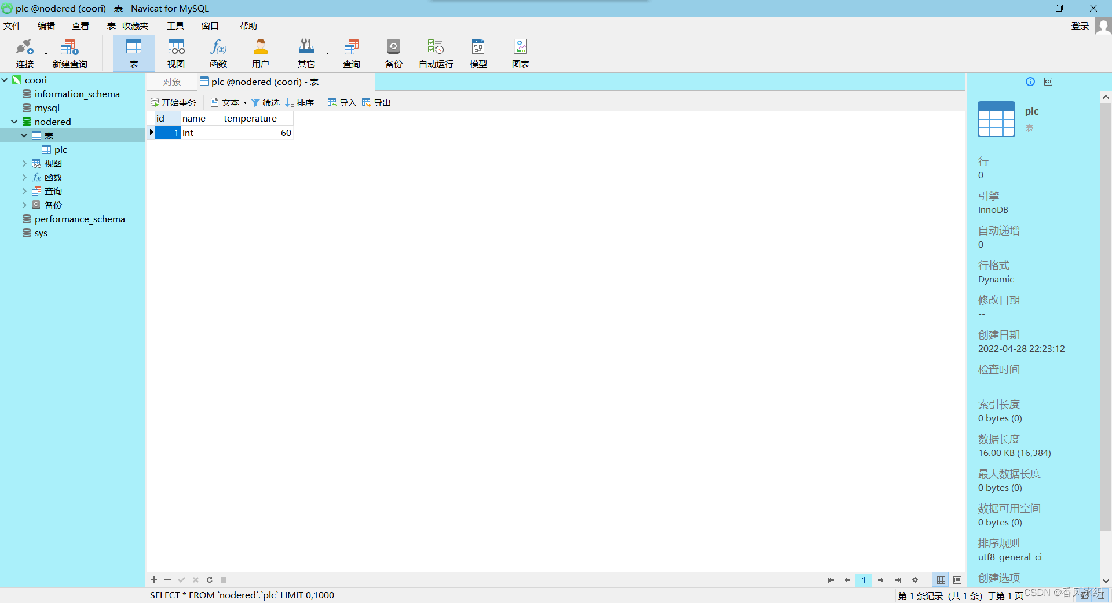Image resolution: width=1112 pixels, height=603 pixels.
Task: Click the 备份 (Backup) toolbar icon
Action: coord(393,52)
